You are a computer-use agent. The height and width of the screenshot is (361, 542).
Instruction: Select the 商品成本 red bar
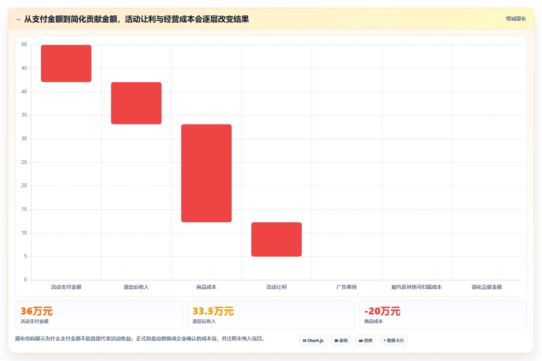pos(206,173)
